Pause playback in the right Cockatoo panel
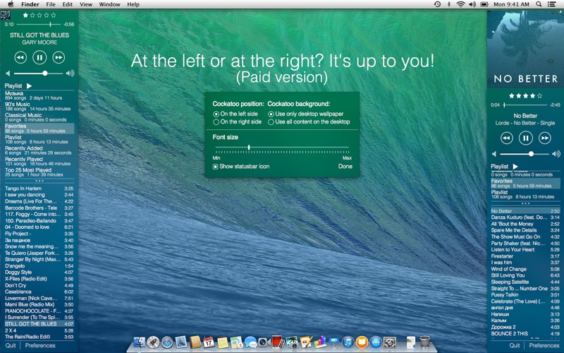This screenshot has width=564, height=353. click(525, 138)
